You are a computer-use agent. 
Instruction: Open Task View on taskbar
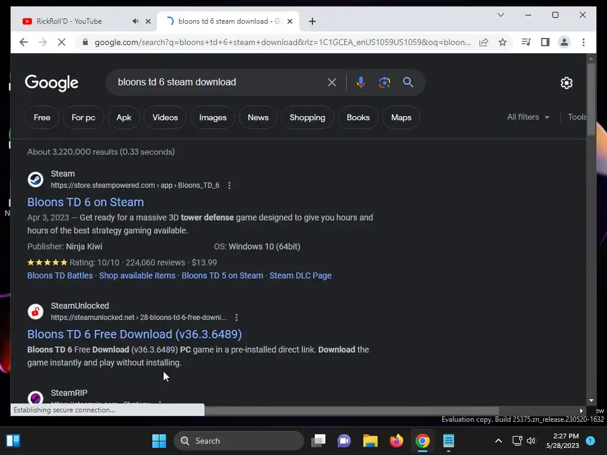pyautogui.click(x=318, y=441)
